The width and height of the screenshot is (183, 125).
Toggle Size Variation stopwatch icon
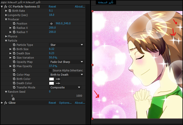pos(14,58)
